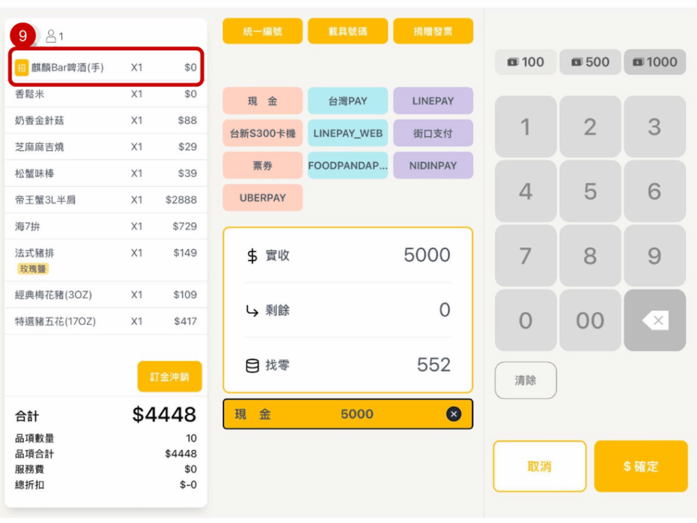This screenshot has width=697, height=523.
Task: Confirm payment with 確定 button
Action: pyautogui.click(x=641, y=466)
